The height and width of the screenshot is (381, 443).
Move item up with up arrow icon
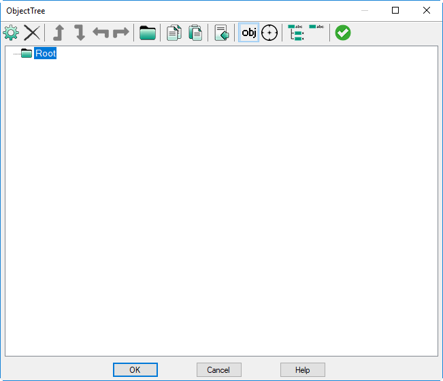59,33
